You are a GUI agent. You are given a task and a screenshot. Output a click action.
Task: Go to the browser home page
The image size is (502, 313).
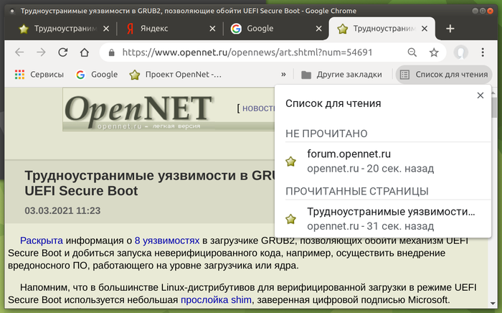[85, 52]
